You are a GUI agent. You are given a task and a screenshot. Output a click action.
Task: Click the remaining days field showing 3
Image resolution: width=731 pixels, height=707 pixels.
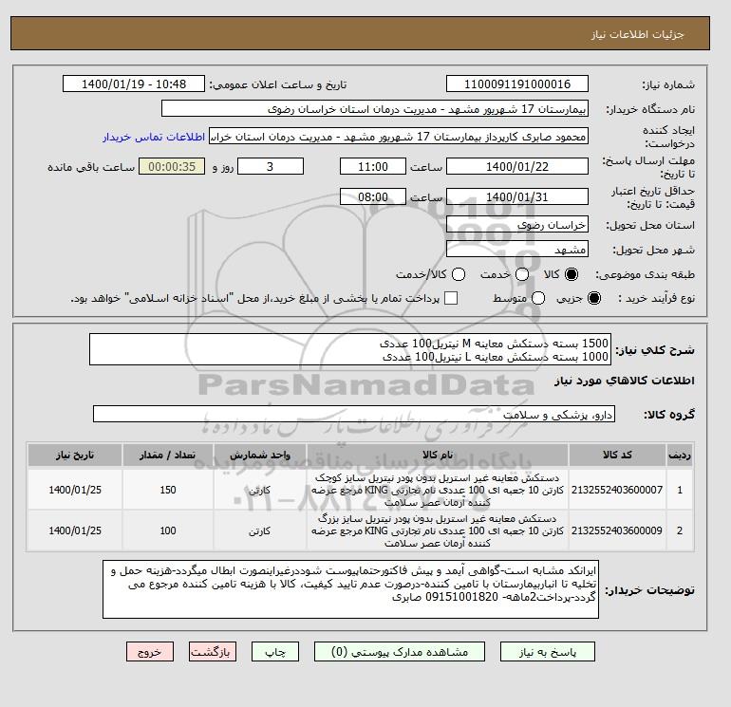pyautogui.click(x=271, y=166)
